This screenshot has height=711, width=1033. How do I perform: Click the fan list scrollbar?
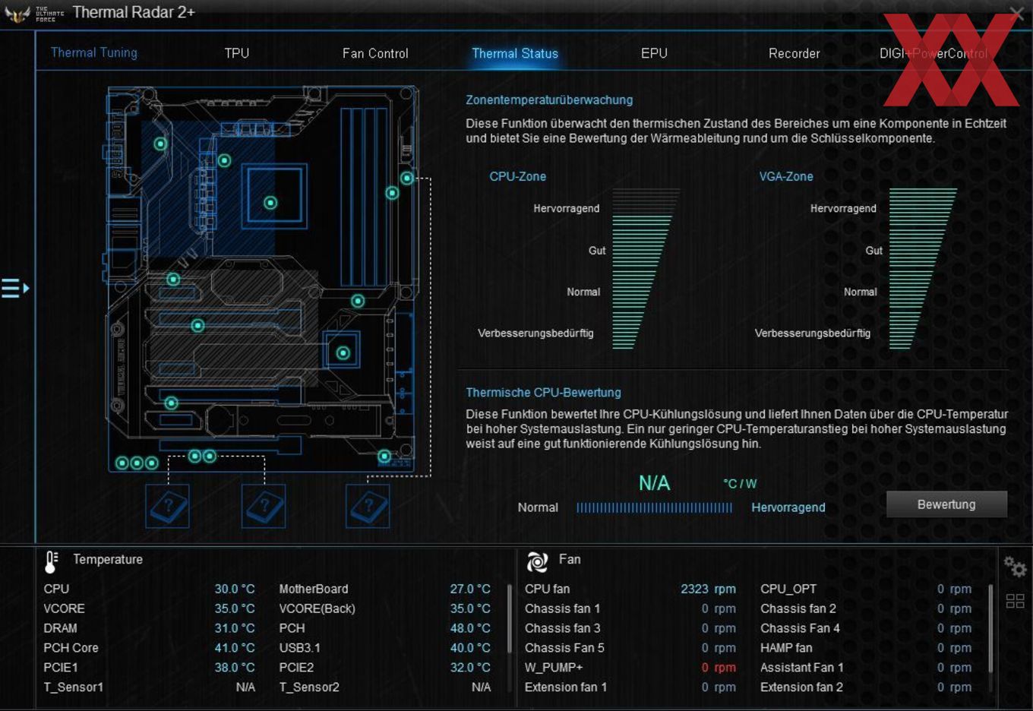pyautogui.click(x=990, y=627)
